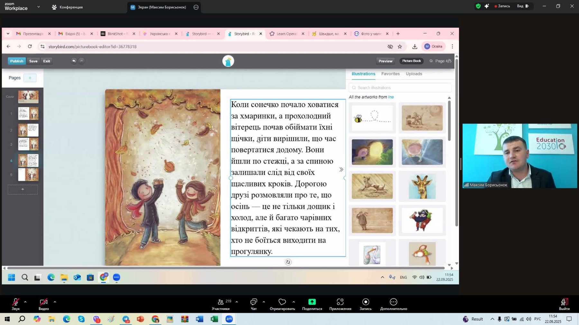Screen dimensions: 579x325
Task: Switch to the Favorites tab
Action: coord(390,74)
